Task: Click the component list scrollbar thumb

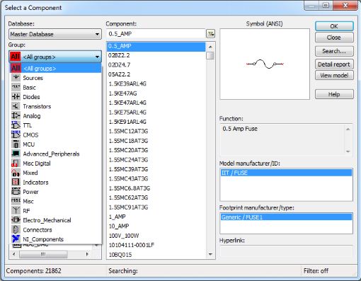Action: pyautogui.click(x=210, y=56)
